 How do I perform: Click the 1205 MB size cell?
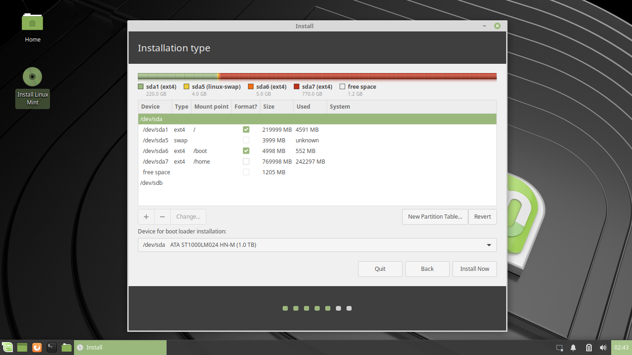274,172
